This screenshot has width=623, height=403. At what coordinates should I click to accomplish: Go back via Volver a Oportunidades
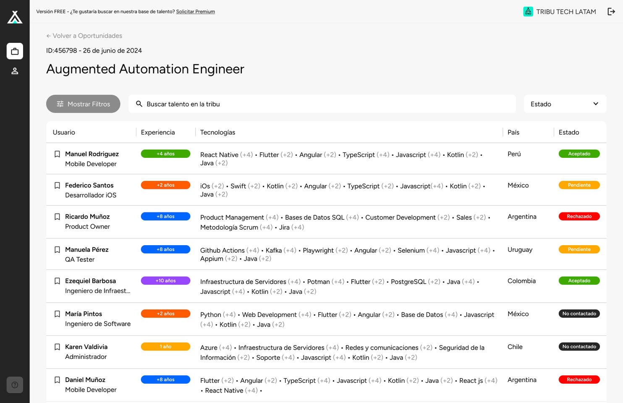pos(84,36)
